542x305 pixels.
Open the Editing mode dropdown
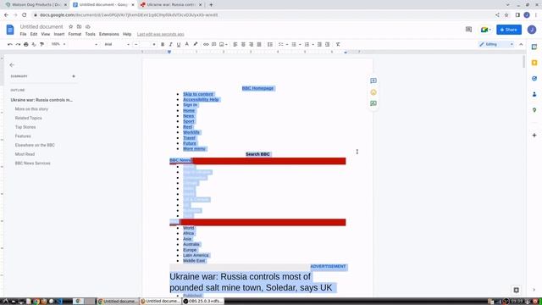[496, 44]
